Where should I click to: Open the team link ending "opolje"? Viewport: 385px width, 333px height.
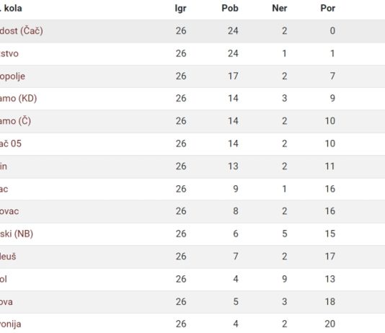tap(12, 76)
